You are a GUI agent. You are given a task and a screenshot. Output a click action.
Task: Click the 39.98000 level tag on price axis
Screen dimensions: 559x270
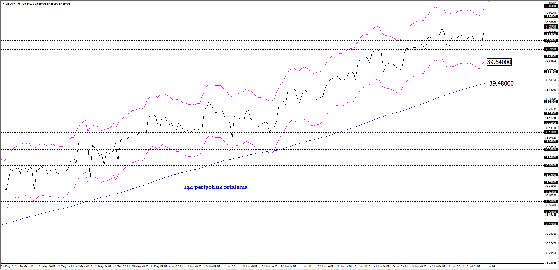(551, 17)
